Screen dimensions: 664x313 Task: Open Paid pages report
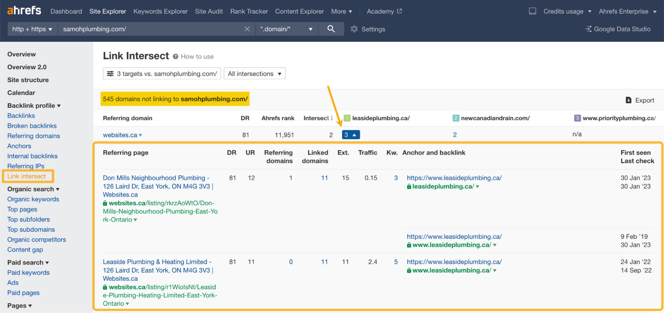click(24, 293)
